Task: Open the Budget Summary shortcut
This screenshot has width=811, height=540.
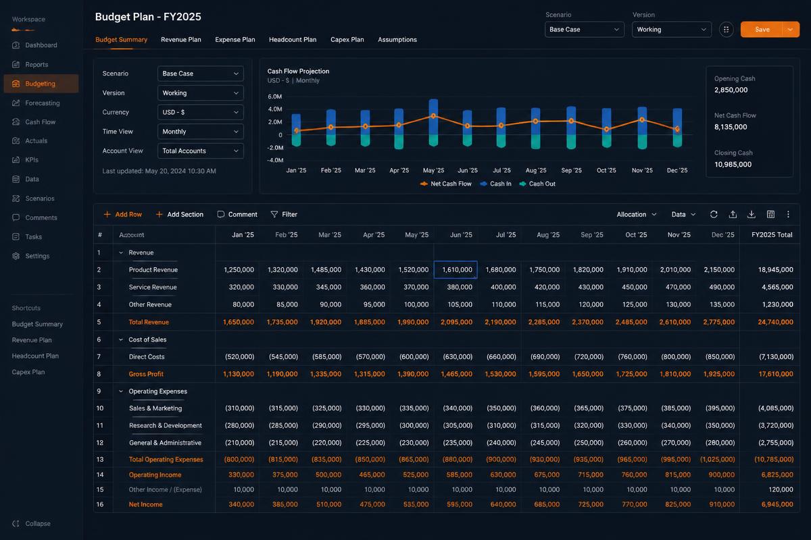Action: tap(37, 325)
